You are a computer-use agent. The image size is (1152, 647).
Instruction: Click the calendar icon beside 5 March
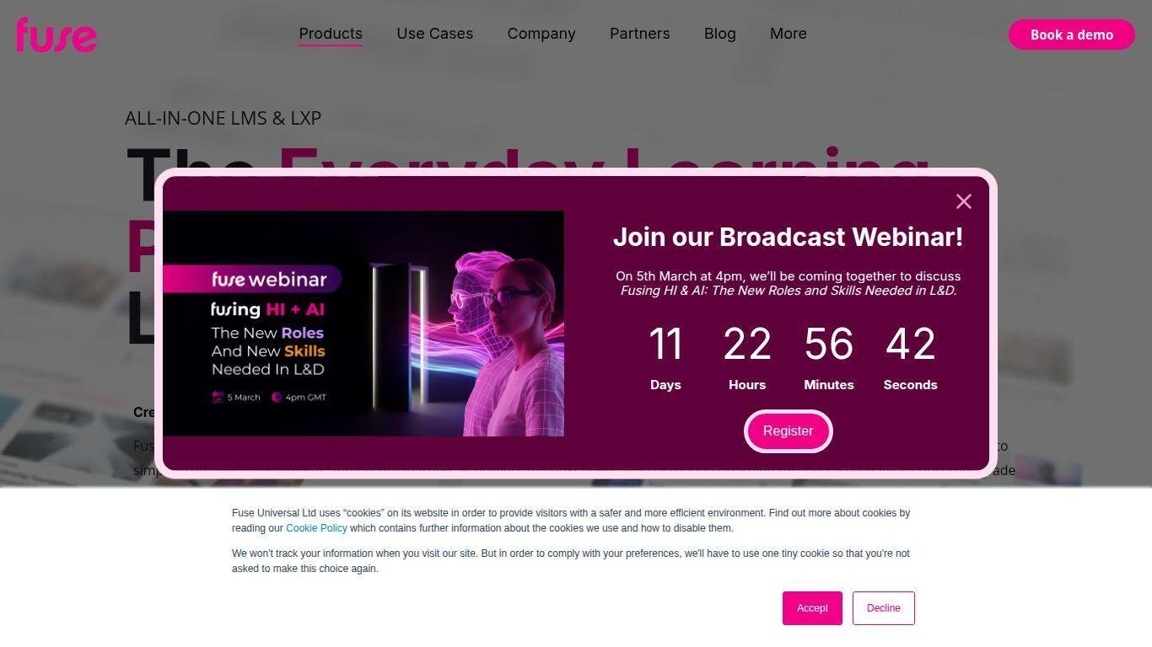(x=218, y=397)
